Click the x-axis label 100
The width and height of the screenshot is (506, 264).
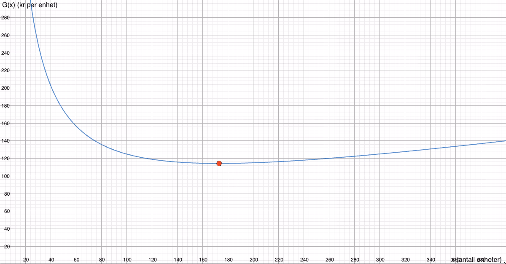(x=127, y=259)
